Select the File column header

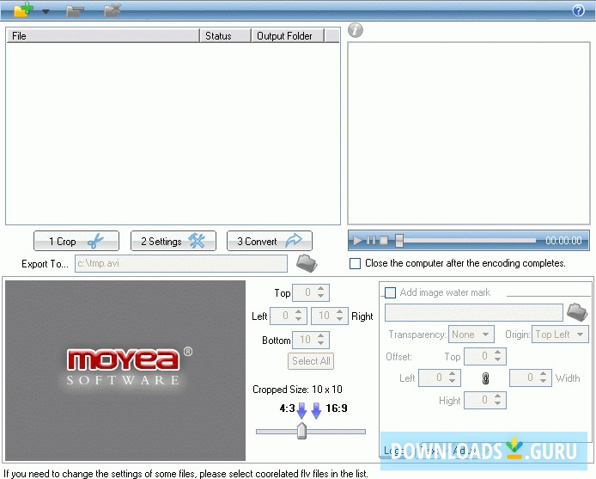pos(103,36)
